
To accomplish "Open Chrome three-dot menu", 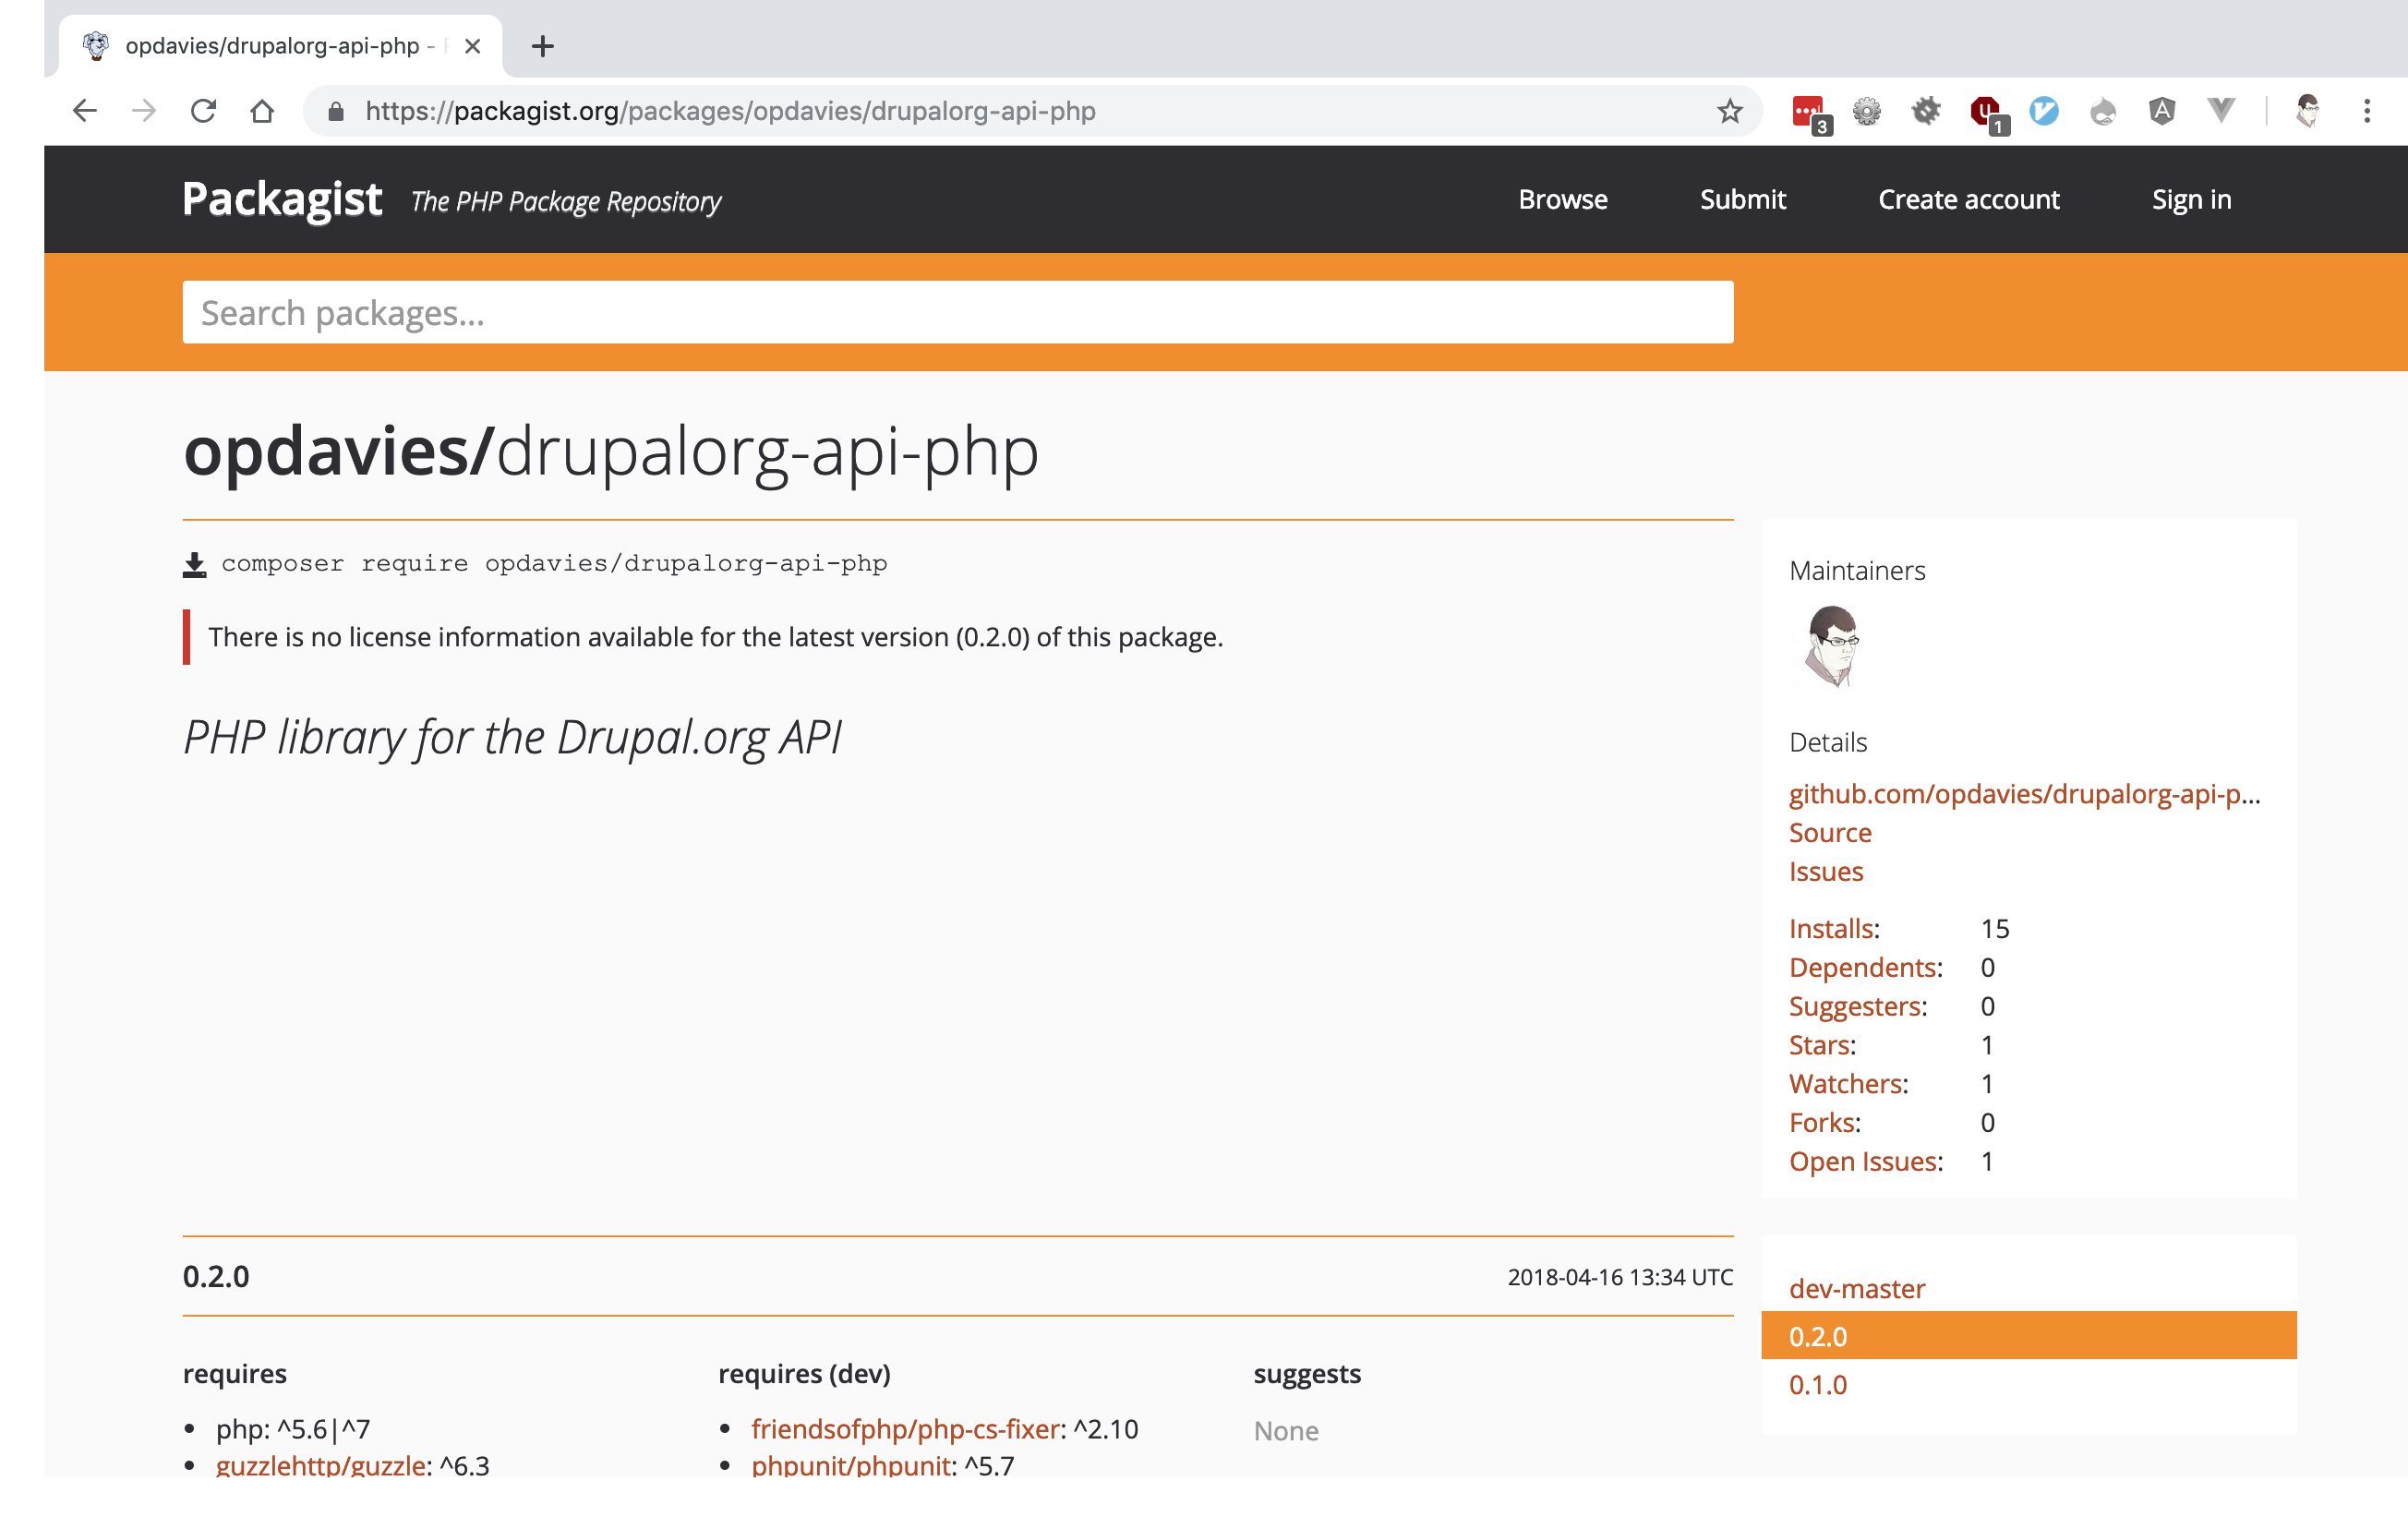I will (2367, 111).
